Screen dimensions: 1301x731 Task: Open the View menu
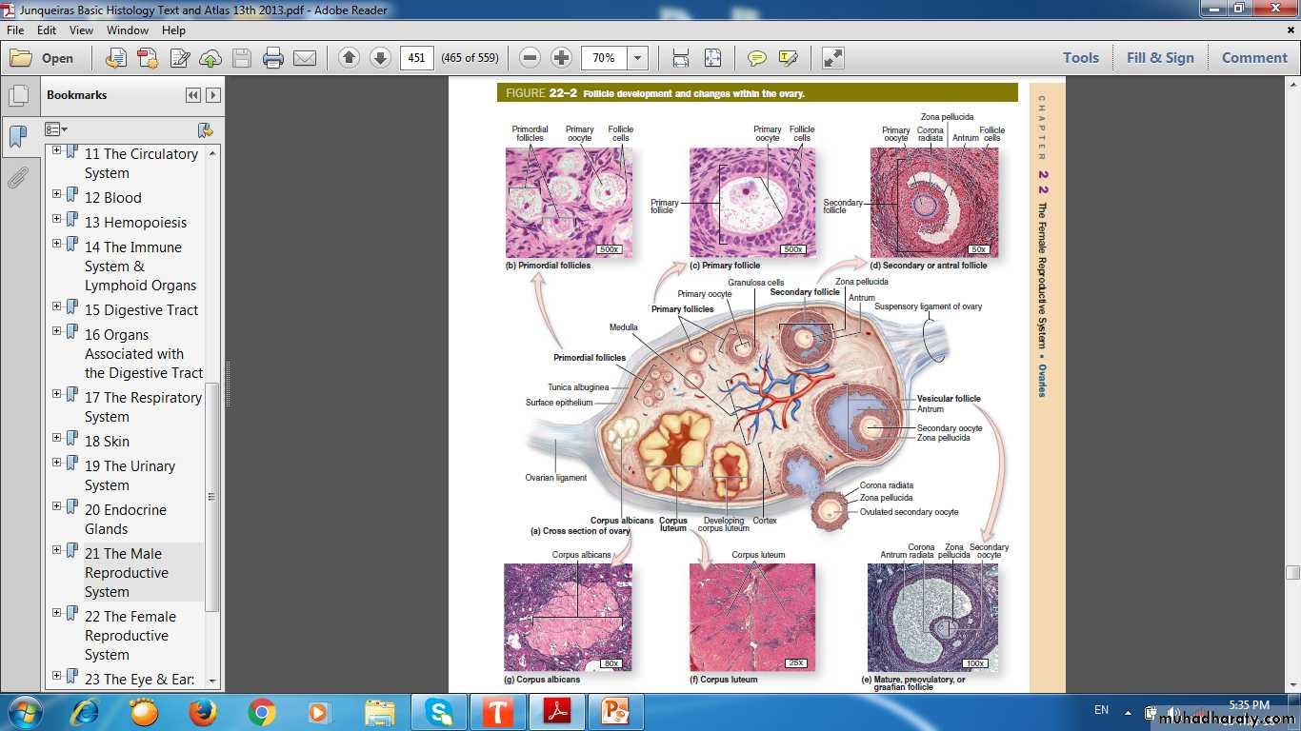pos(81,30)
